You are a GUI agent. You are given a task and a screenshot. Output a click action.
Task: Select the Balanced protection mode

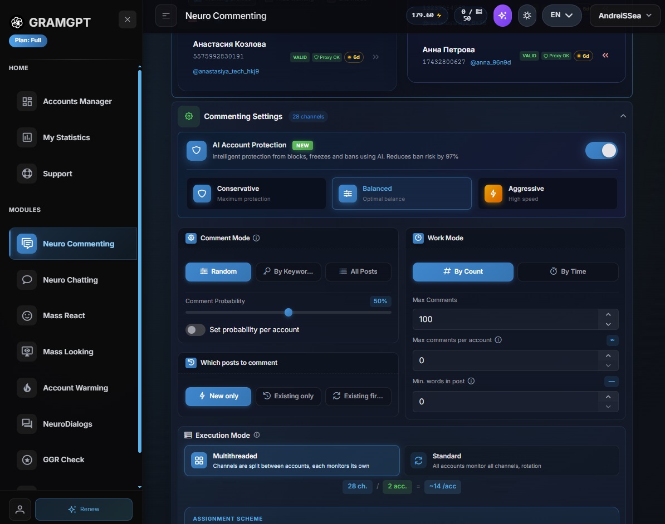coord(402,194)
